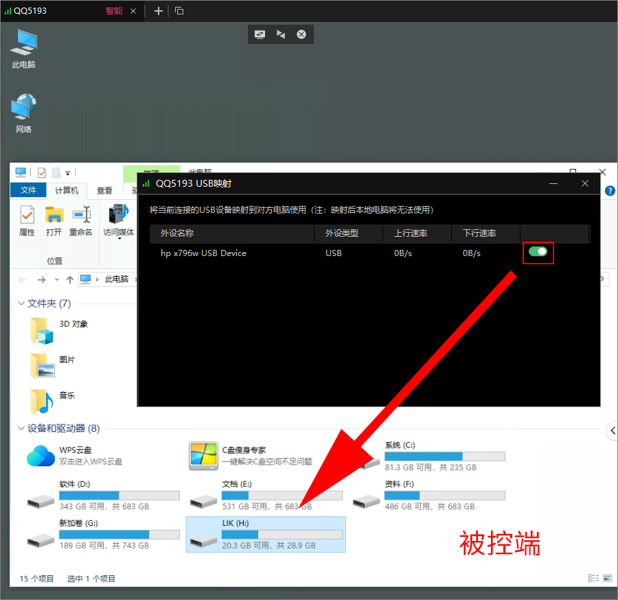Select the WPS云盘 cloud icon
This screenshot has width=618, height=600.
tap(41, 456)
